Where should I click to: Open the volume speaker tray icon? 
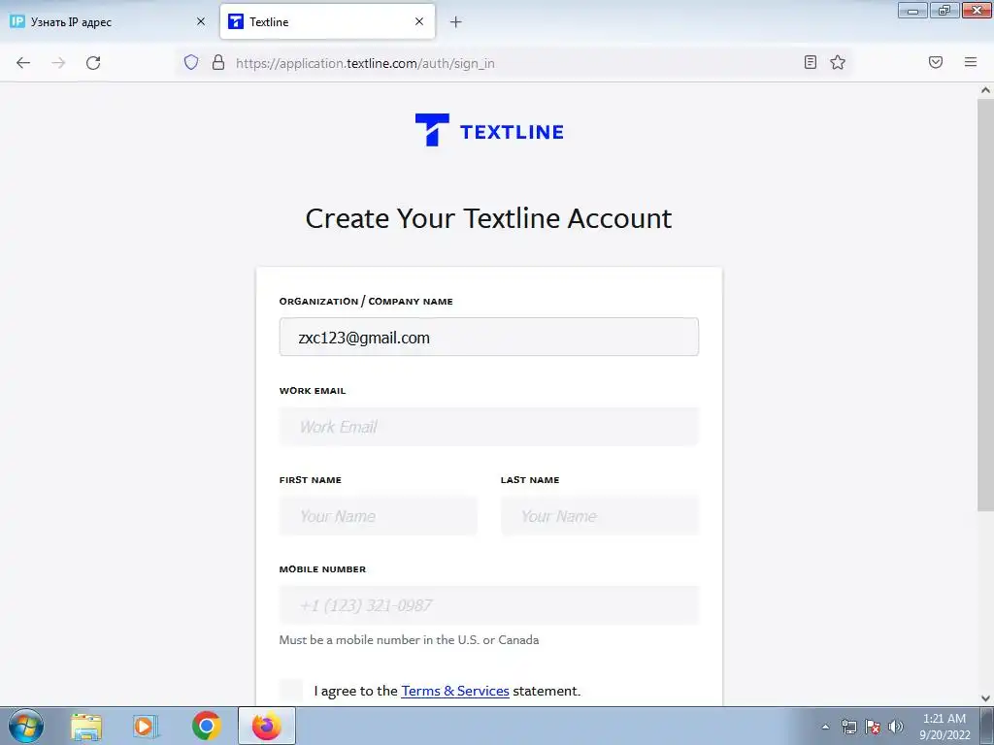click(896, 727)
